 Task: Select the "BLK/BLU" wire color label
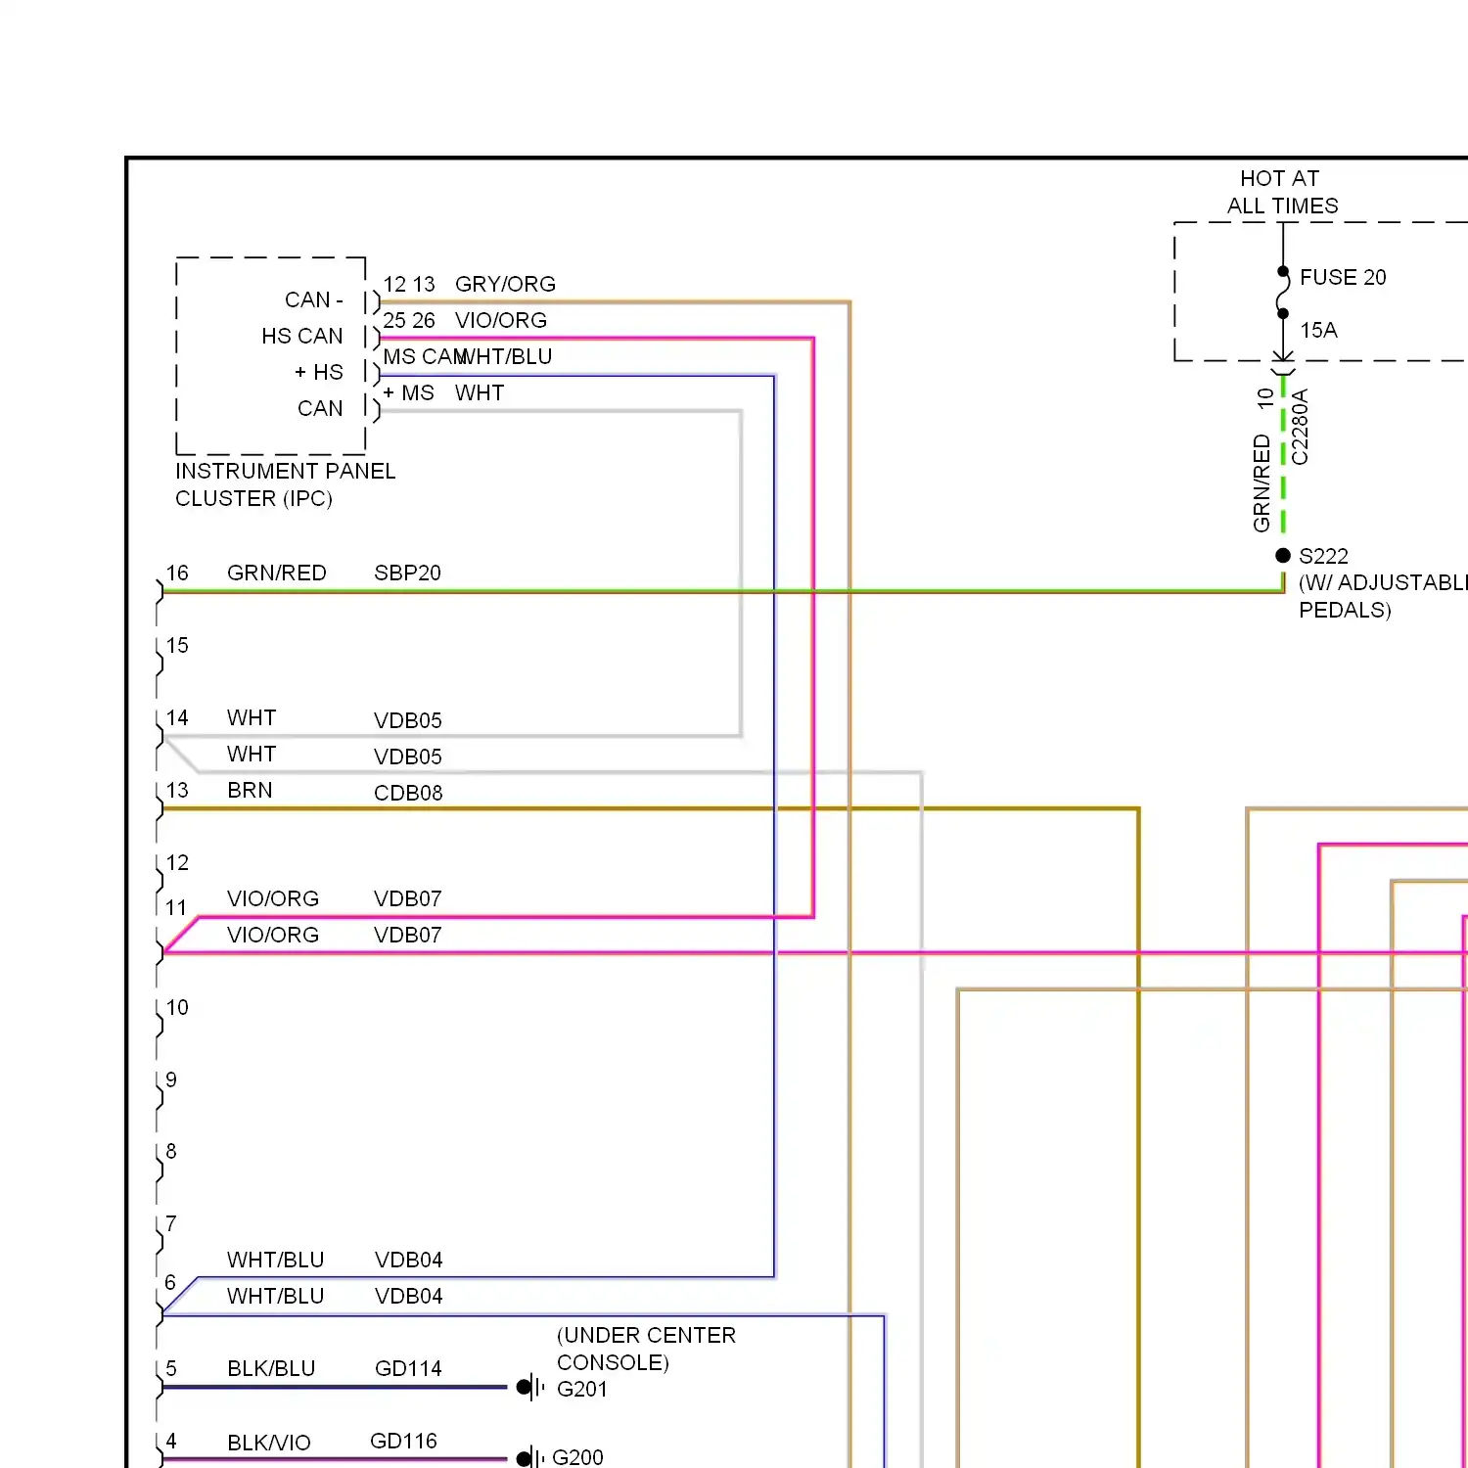[271, 1368]
